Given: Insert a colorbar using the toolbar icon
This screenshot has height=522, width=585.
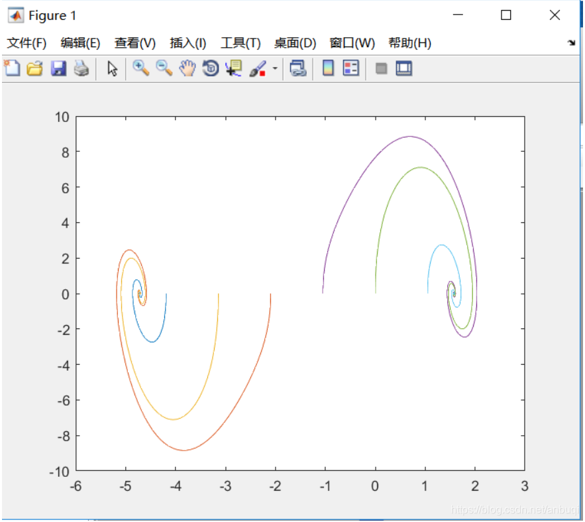Looking at the screenshot, I should (x=328, y=68).
